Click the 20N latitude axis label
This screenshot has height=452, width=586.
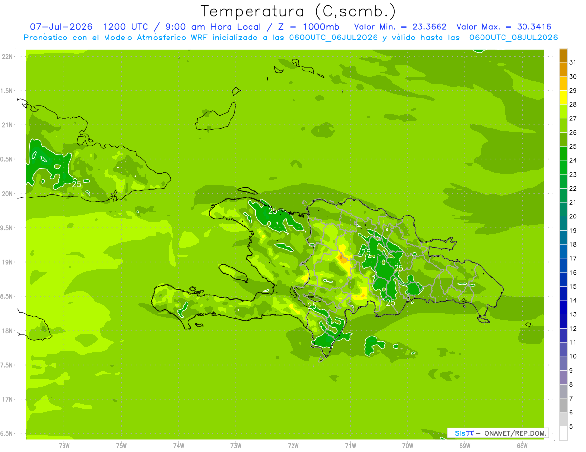coord(7,194)
